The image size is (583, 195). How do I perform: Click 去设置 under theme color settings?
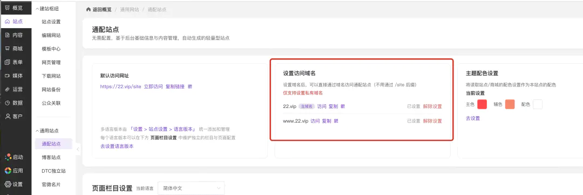(x=473, y=118)
